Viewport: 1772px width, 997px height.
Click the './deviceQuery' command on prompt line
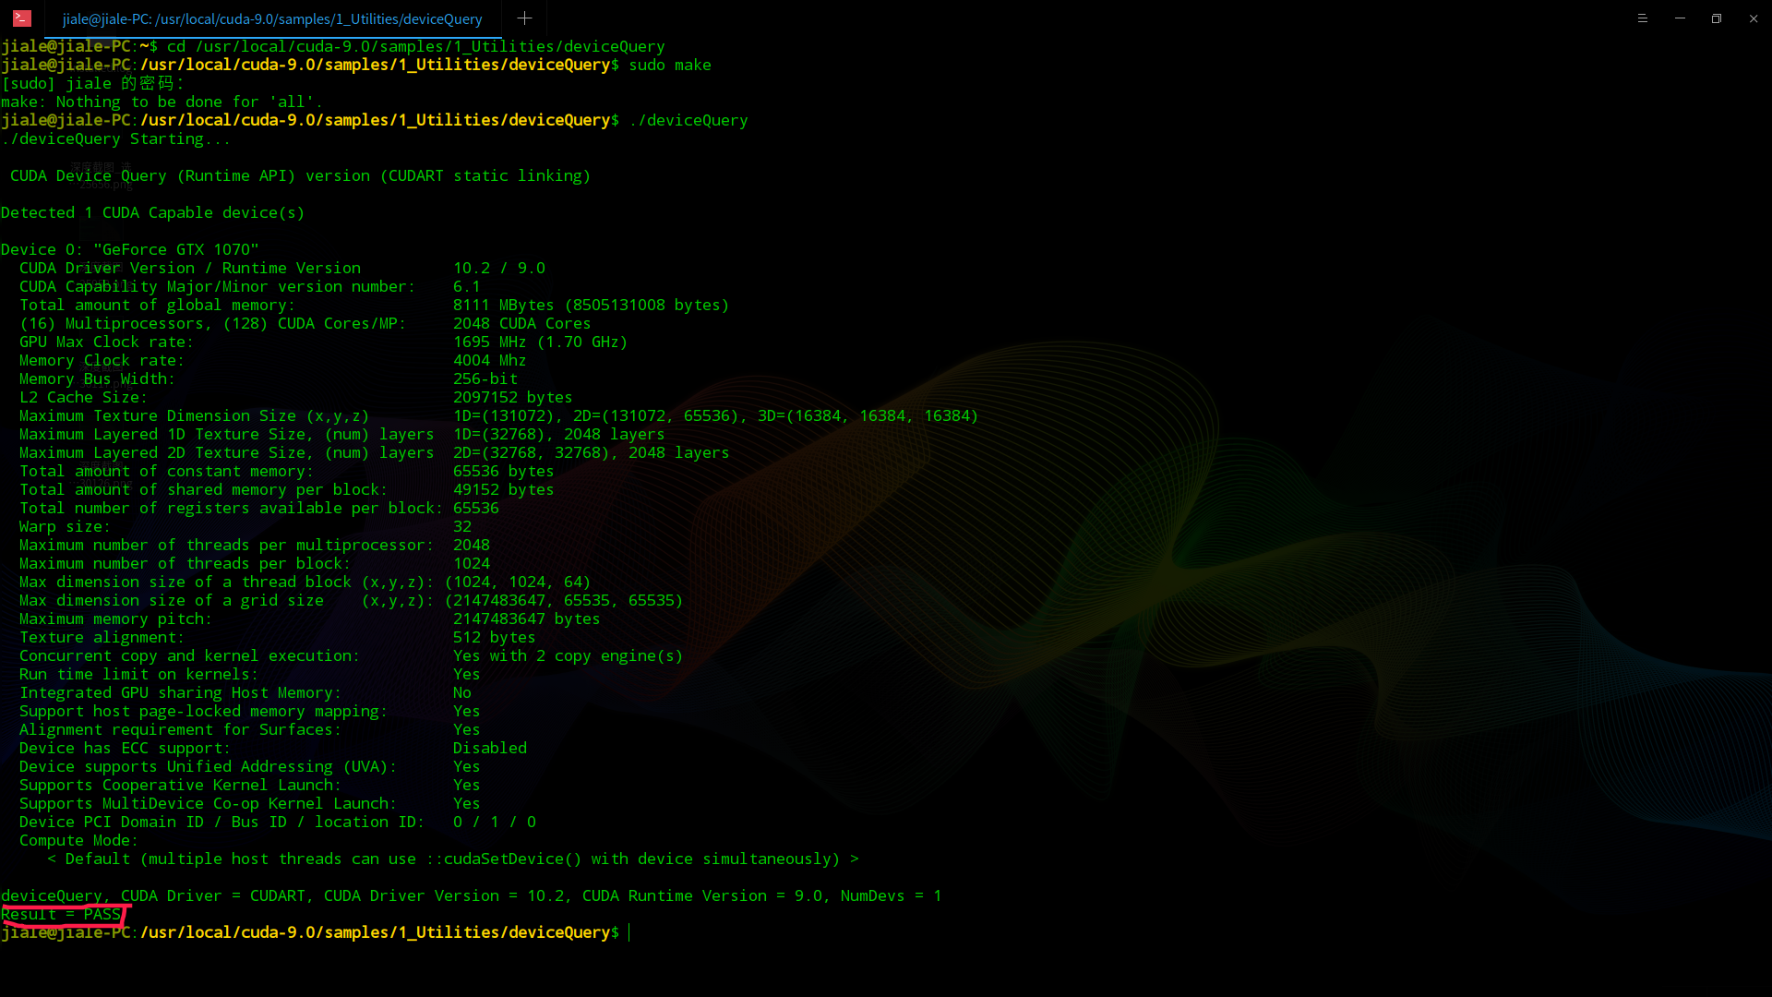tap(688, 120)
